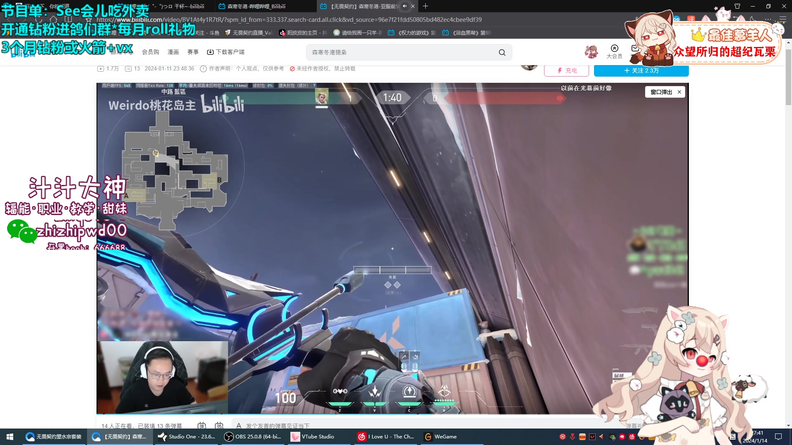Open I Love U music player in taskbar
This screenshot has width=792, height=445.
[x=386, y=436]
